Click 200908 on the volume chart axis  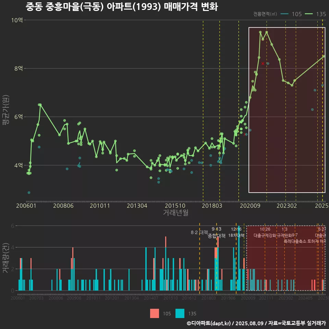point(74,298)
